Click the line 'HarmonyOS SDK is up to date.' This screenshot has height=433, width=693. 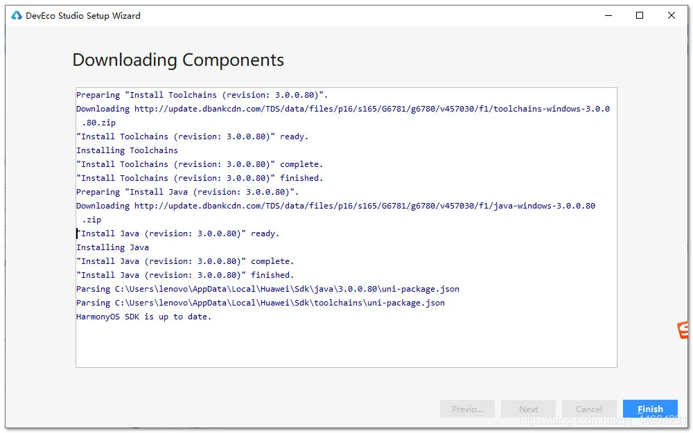143,317
